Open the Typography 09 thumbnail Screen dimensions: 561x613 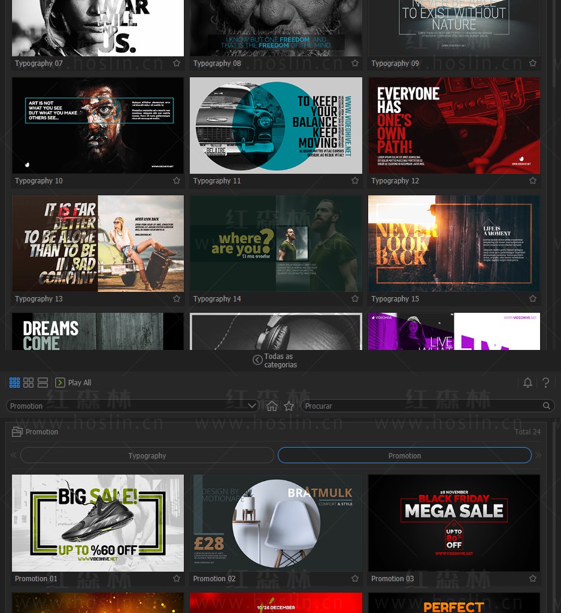pyautogui.click(x=454, y=28)
